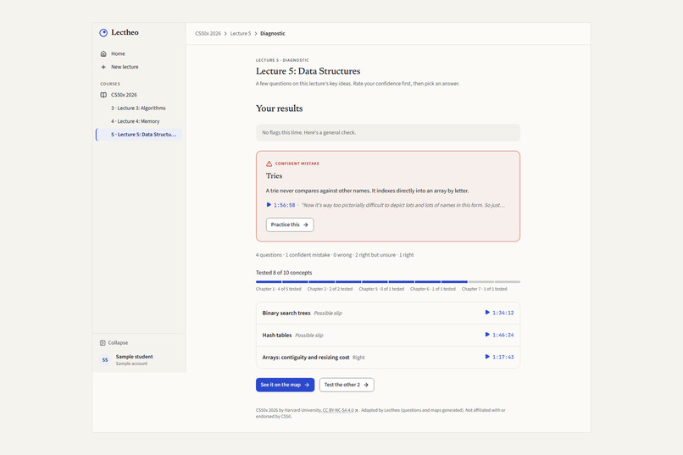The height and width of the screenshot is (455, 683).
Task: Click the Collapse label in sidebar
Action: point(118,342)
